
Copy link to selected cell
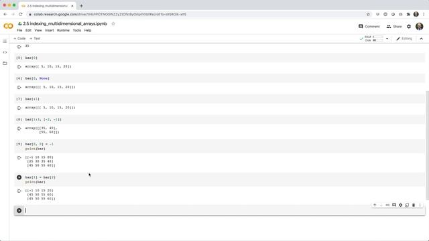[387, 205]
